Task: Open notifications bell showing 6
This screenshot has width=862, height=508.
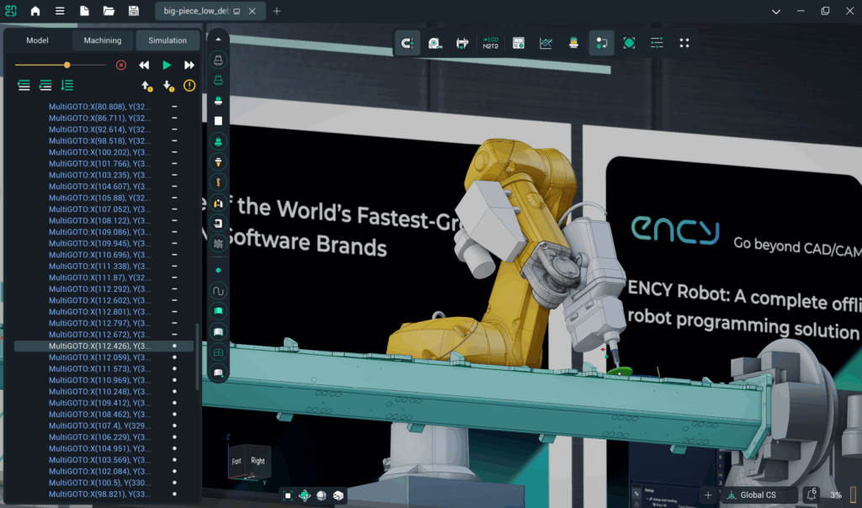Action: point(811,495)
